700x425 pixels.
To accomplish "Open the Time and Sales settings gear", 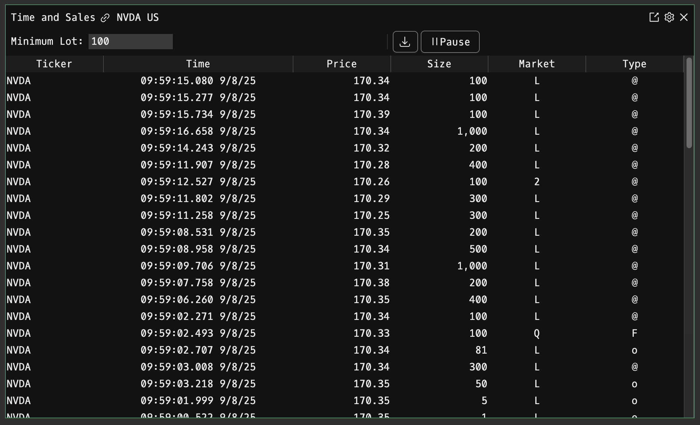I will click(669, 17).
